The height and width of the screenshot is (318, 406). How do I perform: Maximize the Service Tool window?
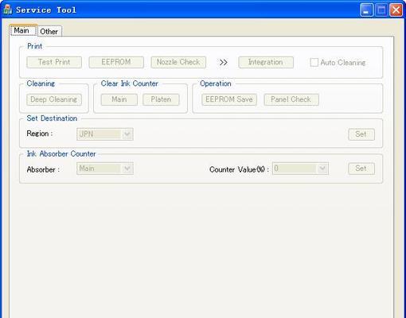381,10
